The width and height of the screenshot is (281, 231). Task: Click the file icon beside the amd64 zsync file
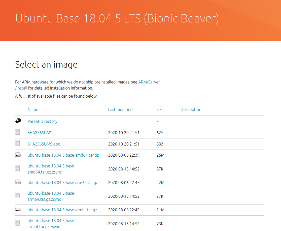(17, 169)
